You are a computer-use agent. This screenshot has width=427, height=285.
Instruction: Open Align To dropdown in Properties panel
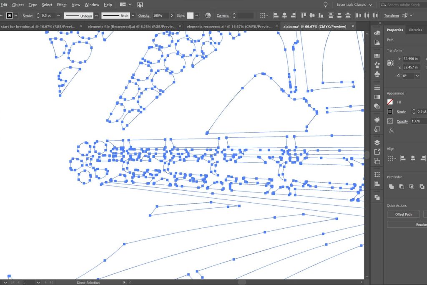click(392, 158)
